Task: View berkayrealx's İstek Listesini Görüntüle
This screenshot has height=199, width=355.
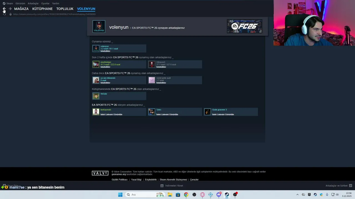Action: point(111,114)
